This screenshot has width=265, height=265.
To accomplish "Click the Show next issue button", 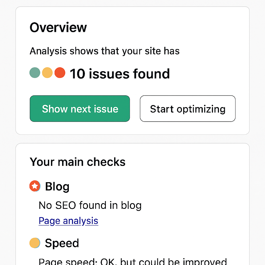I will coord(80,109).
